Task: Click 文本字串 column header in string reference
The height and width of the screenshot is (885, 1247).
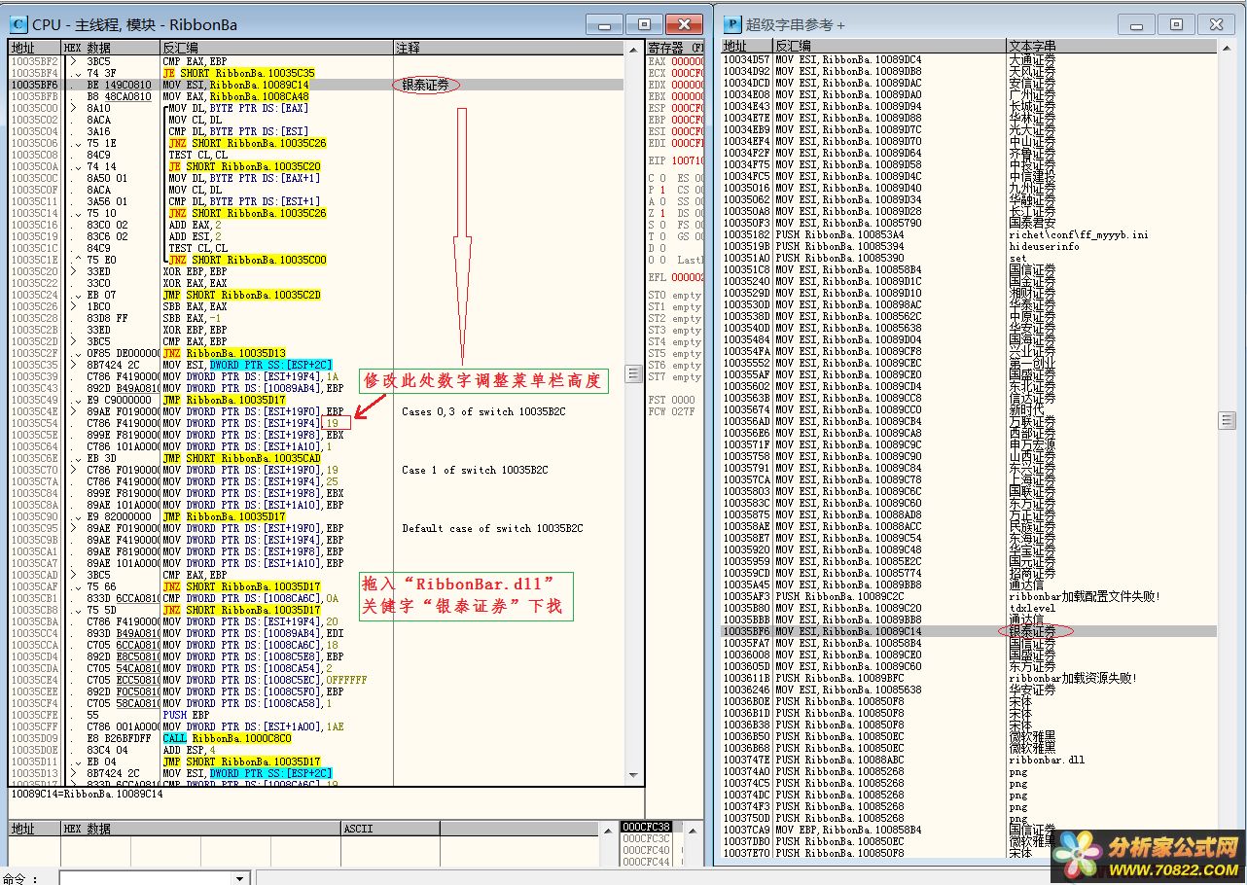Action: (x=1111, y=46)
